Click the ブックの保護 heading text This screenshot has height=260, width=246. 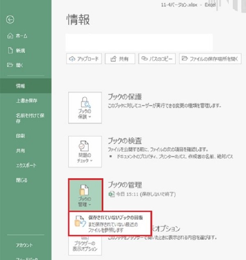point(125,97)
